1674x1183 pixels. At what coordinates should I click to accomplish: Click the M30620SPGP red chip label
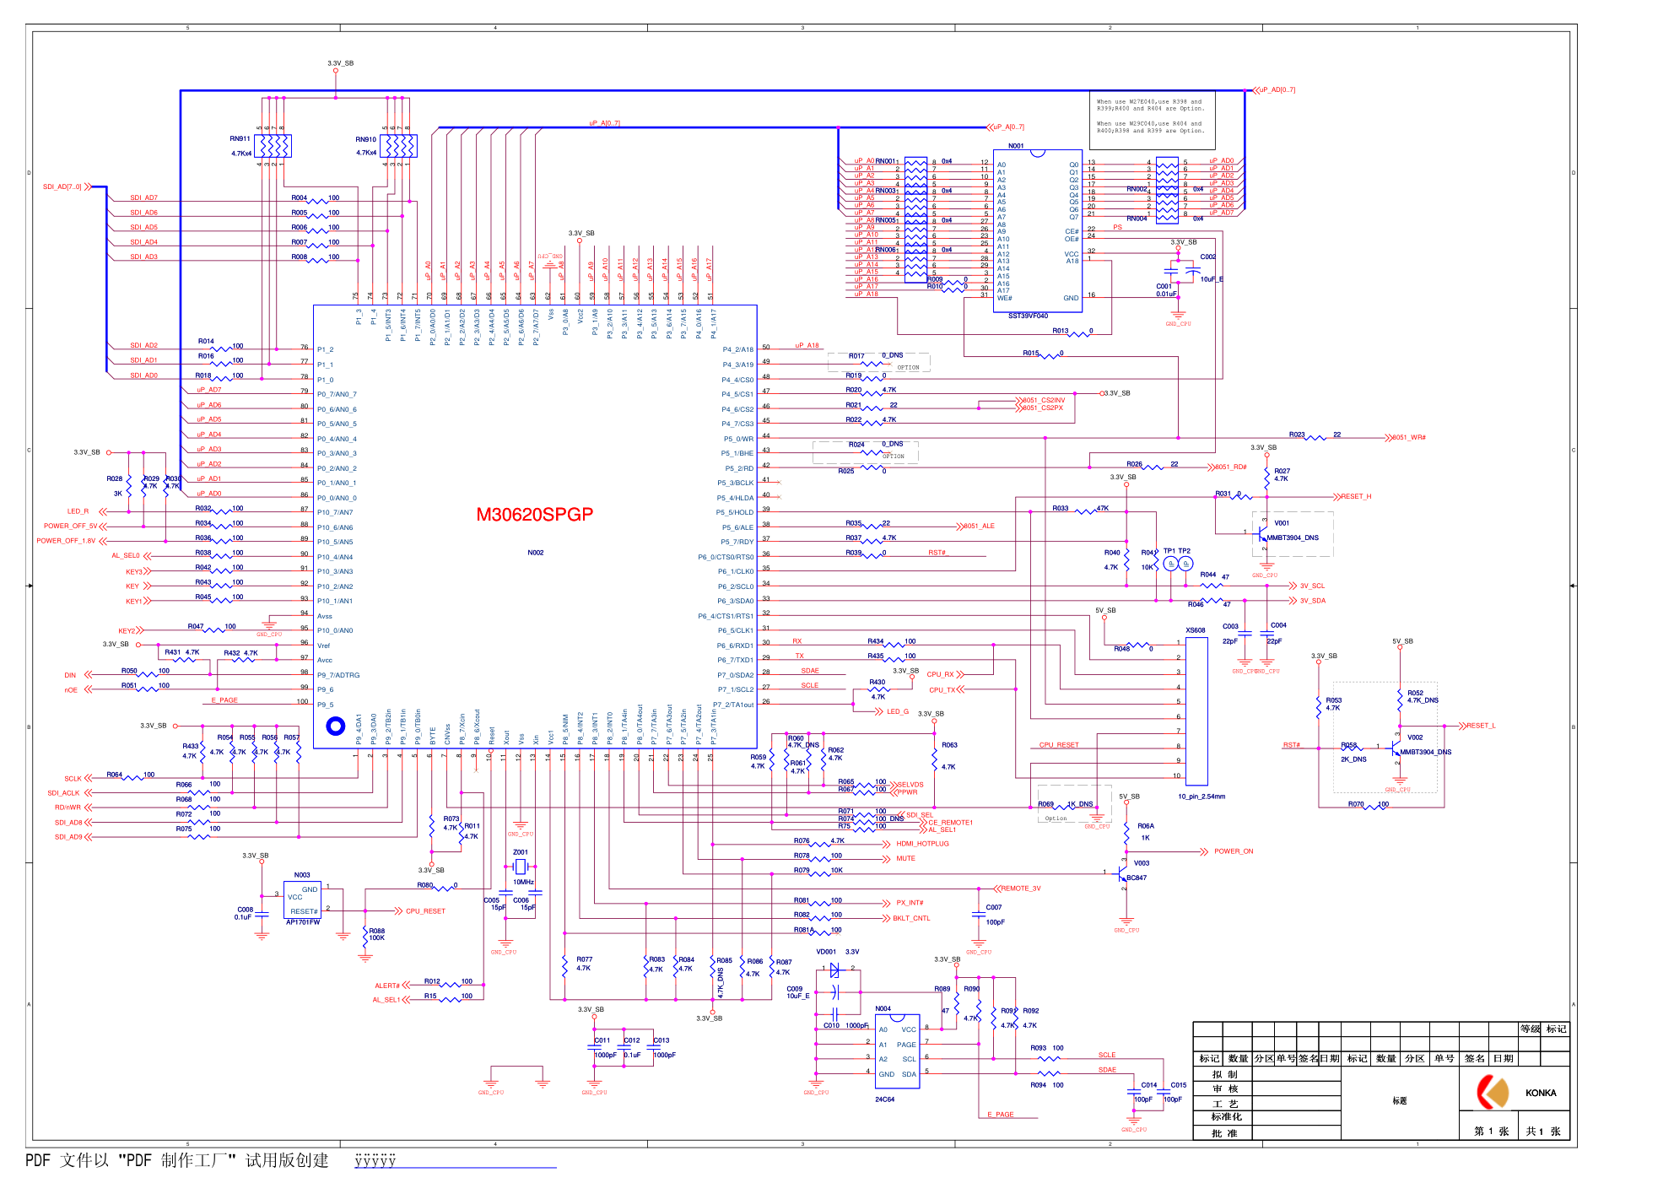[x=534, y=514]
